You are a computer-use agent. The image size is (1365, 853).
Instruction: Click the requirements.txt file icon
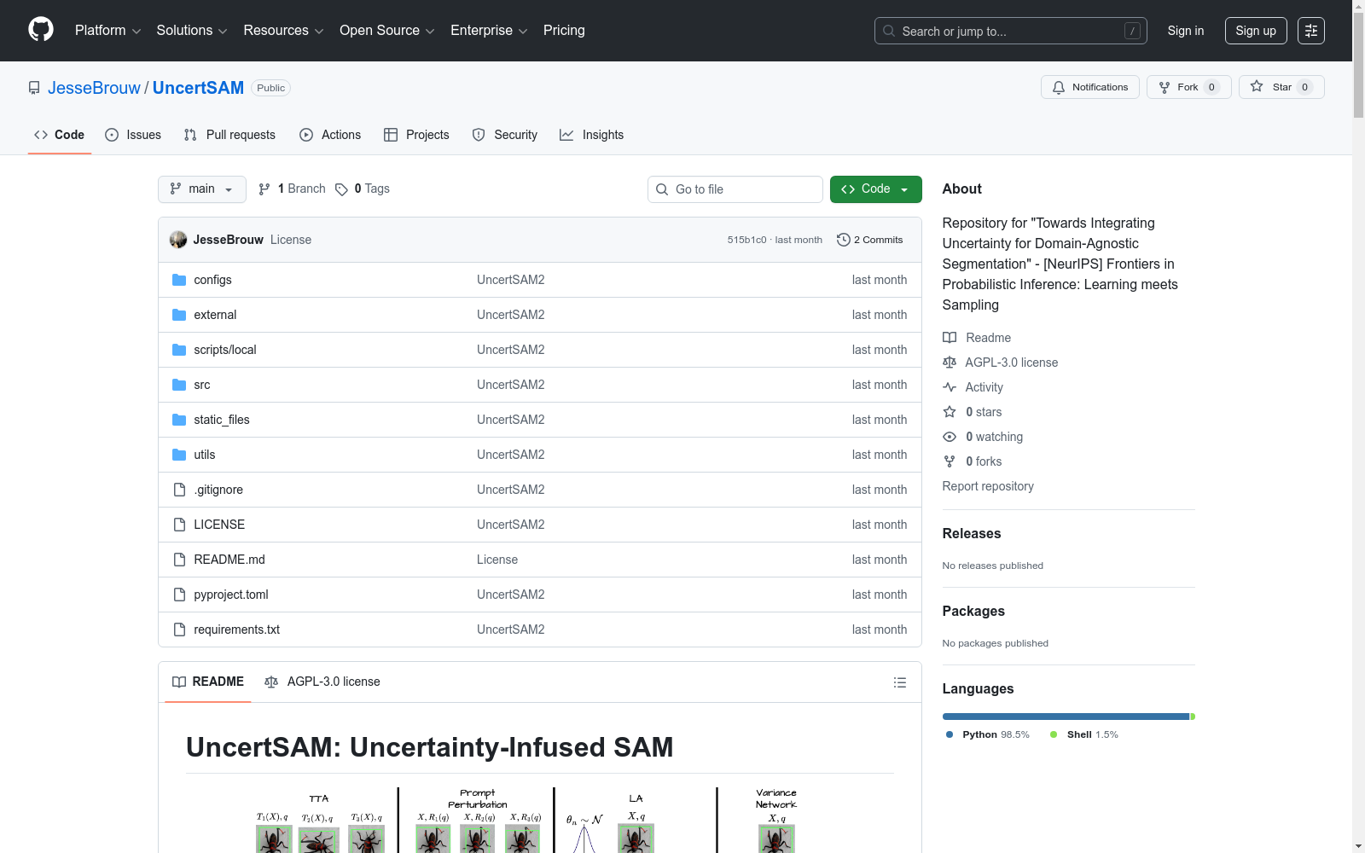(x=179, y=630)
